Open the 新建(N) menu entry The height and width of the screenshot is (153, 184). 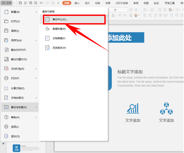coord(20,12)
